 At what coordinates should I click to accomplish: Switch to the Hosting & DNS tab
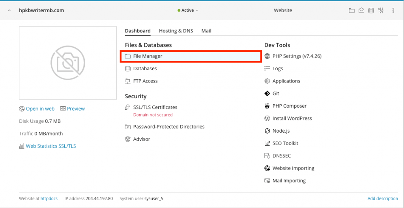[176, 31]
